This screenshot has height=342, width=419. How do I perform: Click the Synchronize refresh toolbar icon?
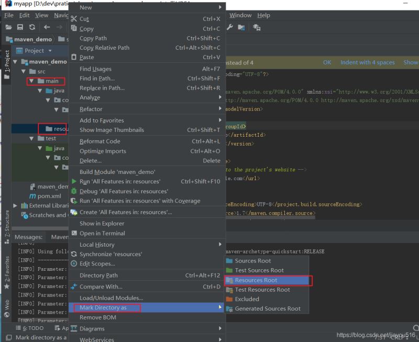(x=32, y=27)
